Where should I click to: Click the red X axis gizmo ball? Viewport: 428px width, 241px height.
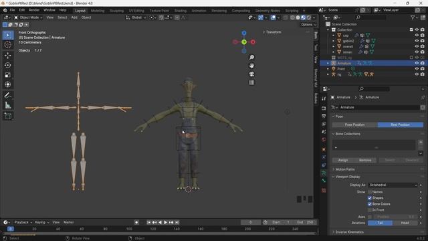point(253,42)
